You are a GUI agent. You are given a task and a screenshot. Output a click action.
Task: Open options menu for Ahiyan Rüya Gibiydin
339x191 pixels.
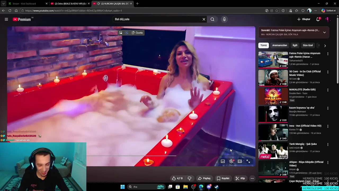click(x=328, y=163)
